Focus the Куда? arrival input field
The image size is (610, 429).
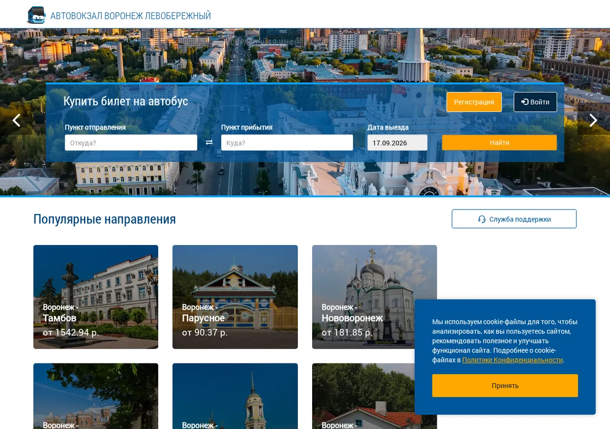tap(287, 143)
